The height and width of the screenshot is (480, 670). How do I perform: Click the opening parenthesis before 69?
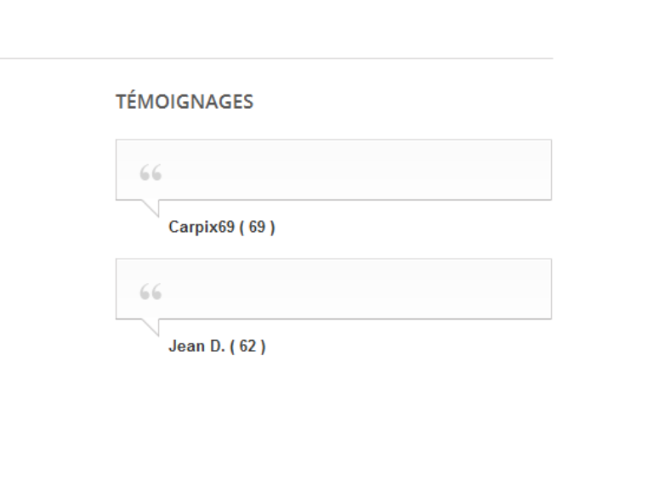[241, 228]
